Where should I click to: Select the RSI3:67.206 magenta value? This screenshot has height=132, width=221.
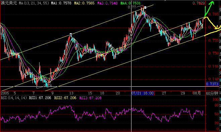click(x=90, y=98)
